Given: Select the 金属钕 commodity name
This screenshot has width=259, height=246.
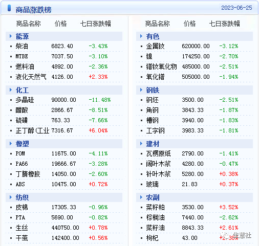Looking at the screenshot, I should tap(155, 46).
